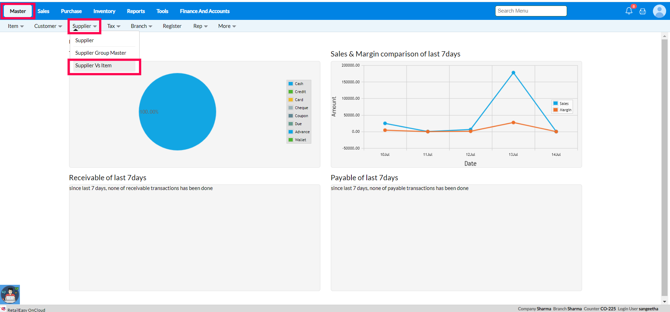Open the notifications bell icon
The height and width of the screenshot is (312, 670).
point(628,11)
